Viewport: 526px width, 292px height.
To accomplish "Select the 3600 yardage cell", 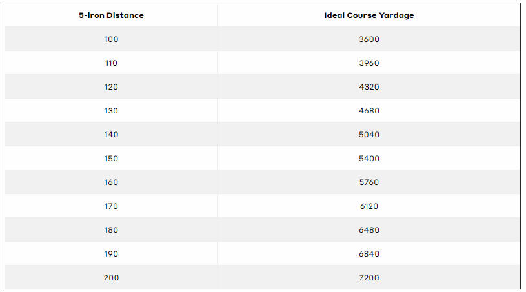I will coord(369,39).
